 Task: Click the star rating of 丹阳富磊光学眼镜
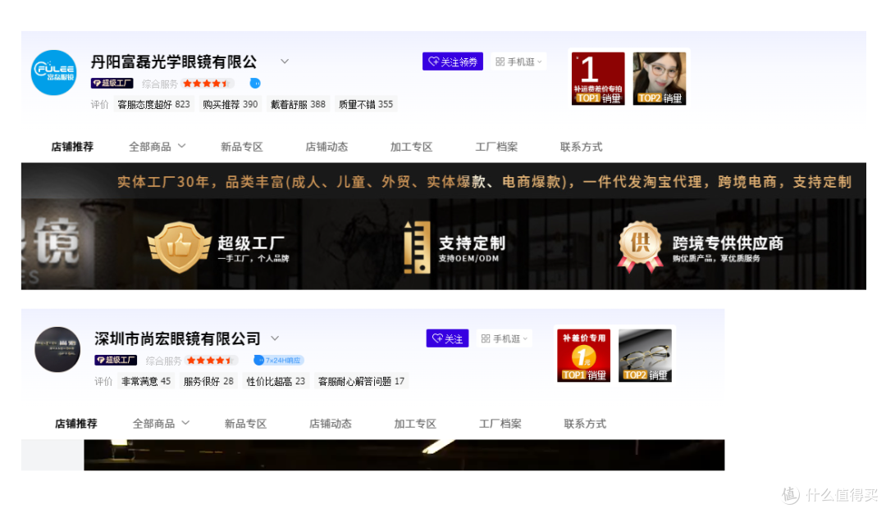(x=206, y=84)
